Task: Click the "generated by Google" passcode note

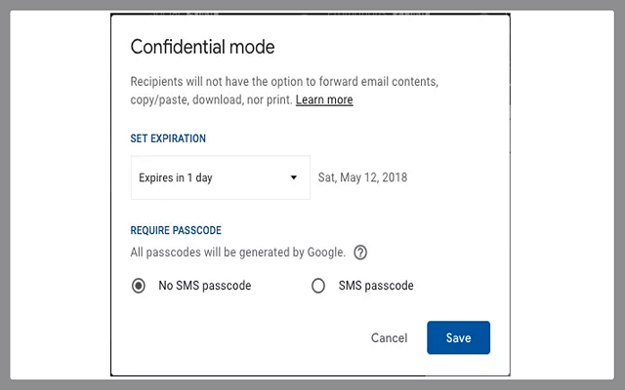Action: pos(237,253)
